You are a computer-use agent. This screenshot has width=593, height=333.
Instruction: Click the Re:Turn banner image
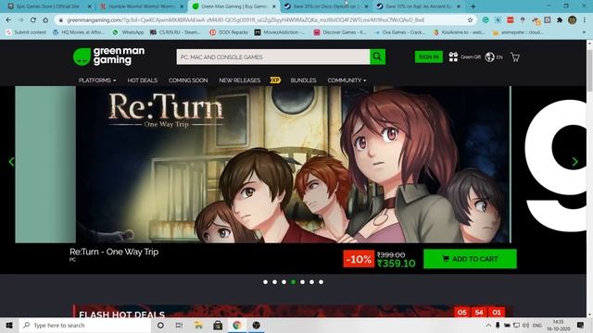click(293, 165)
